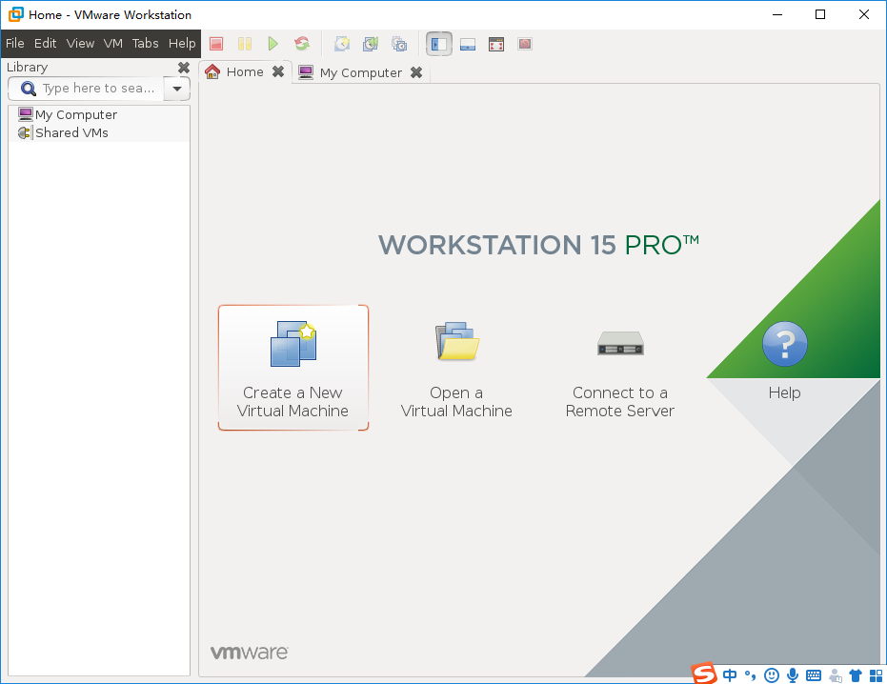Take a snapshot of the virtual machine
This screenshot has width=887, height=684.
pyautogui.click(x=342, y=44)
